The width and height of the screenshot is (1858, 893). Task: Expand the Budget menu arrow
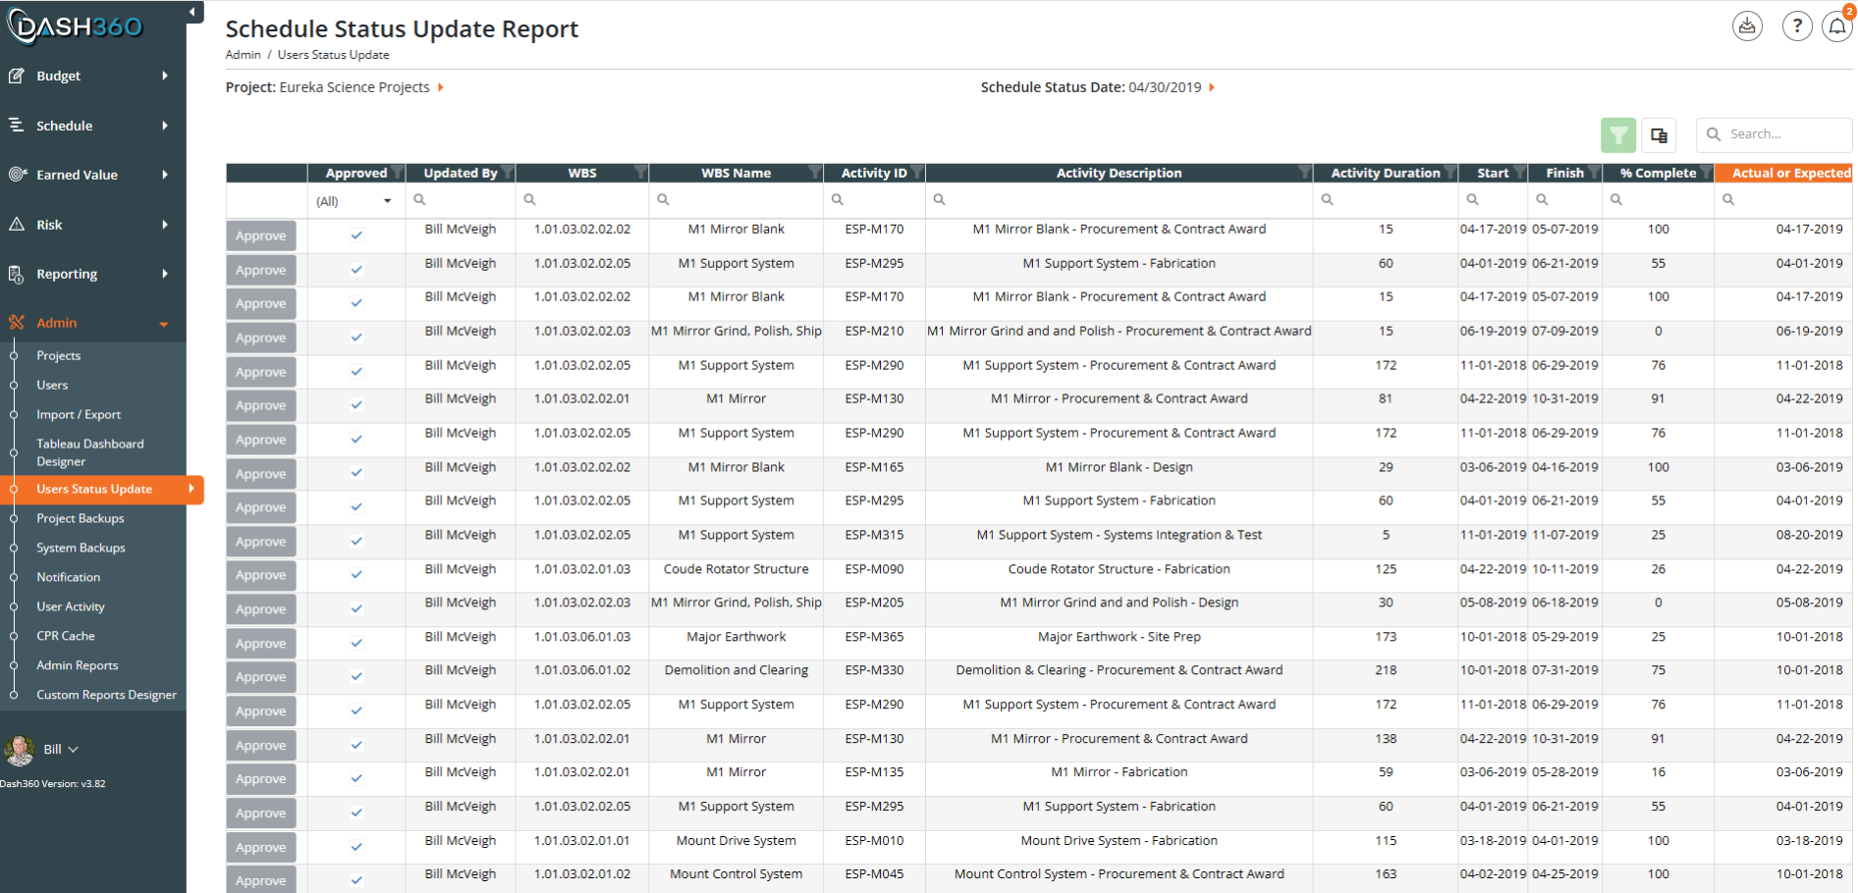click(x=164, y=76)
